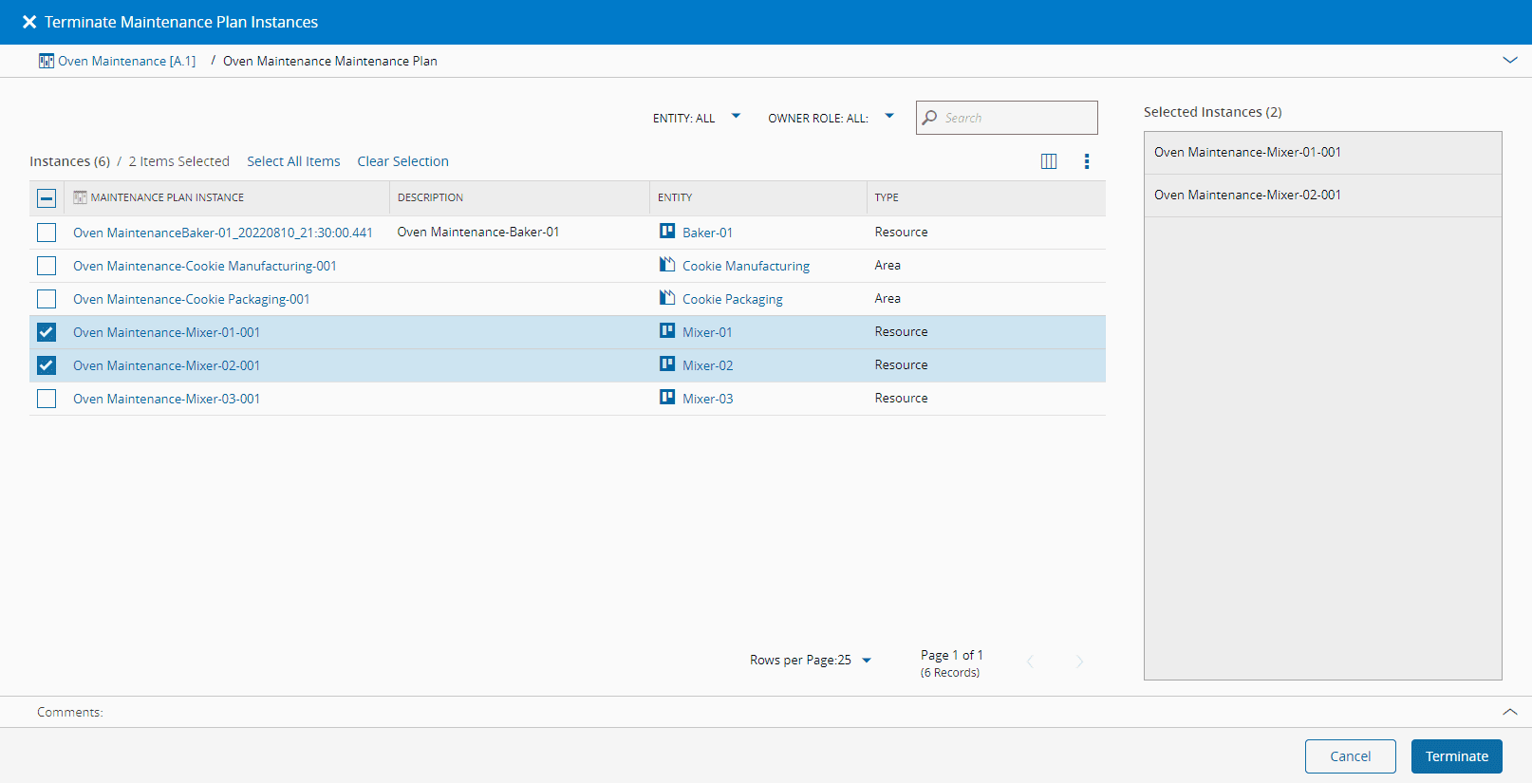Image resolution: width=1532 pixels, height=783 pixels.
Task: Go to next page arrow
Action: tap(1079, 662)
